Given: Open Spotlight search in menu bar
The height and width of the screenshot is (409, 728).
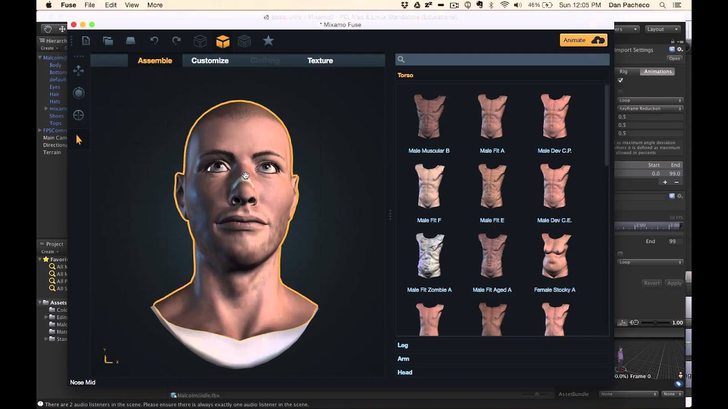Looking at the screenshot, I should coord(663,5).
